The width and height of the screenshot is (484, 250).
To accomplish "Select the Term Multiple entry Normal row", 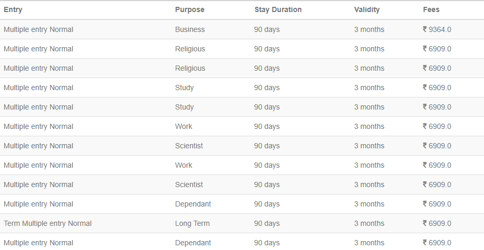I will [242, 223].
